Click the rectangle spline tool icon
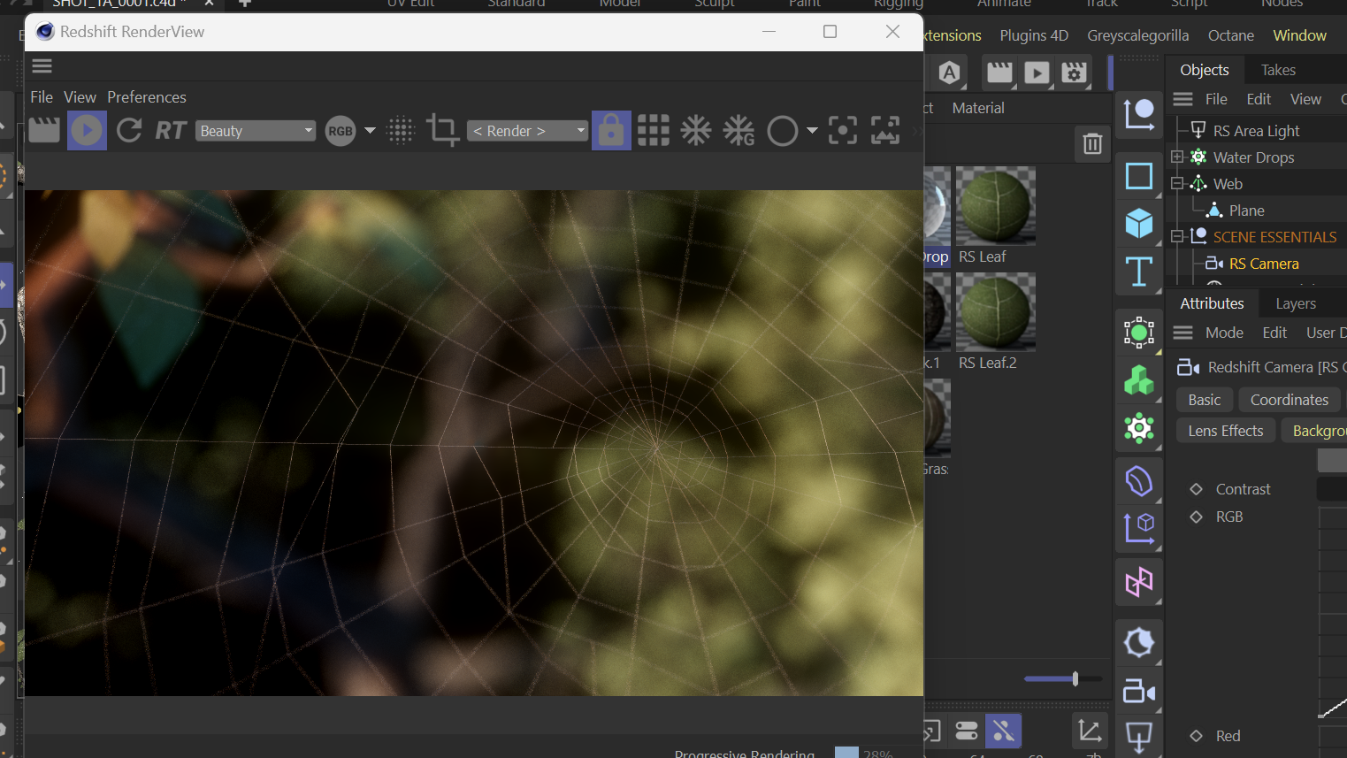The width and height of the screenshot is (1347, 758). pyautogui.click(x=1139, y=176)
